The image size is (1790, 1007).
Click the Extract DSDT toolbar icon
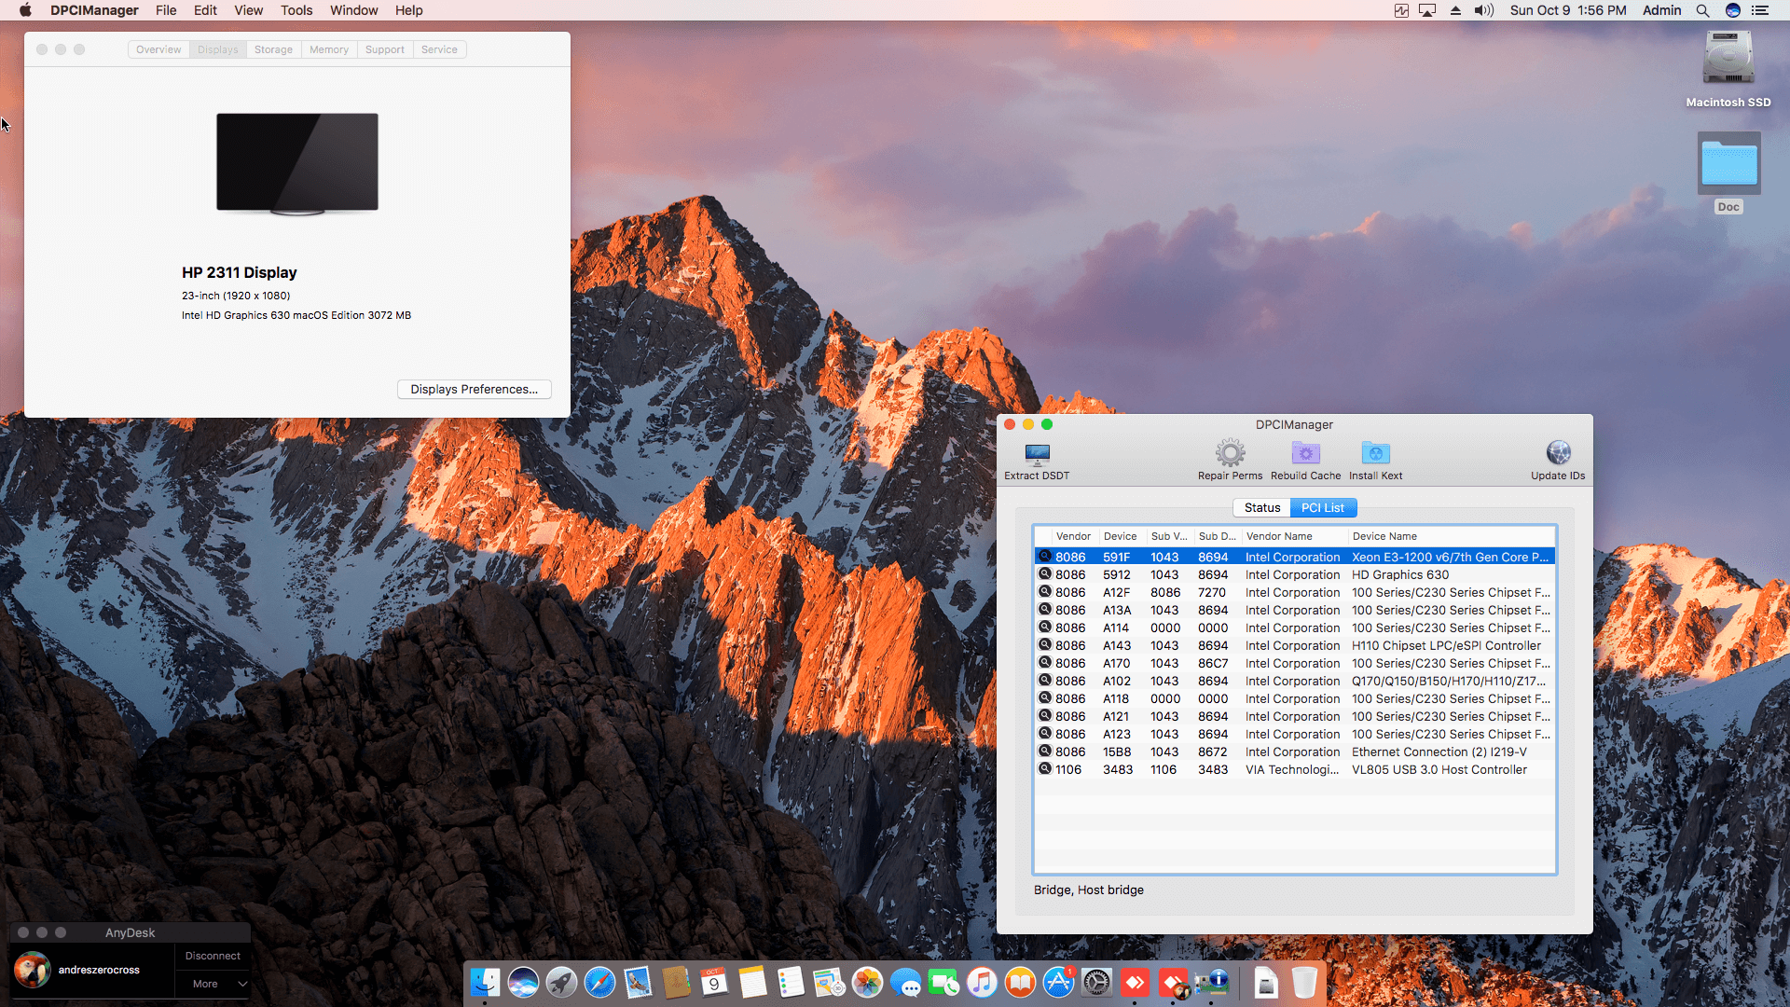pyautogui.click(x=1037, y=454)
